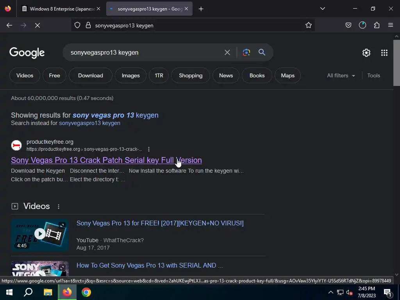Click suggested sony vegas pro 13 keygen link

click(115, 115)
